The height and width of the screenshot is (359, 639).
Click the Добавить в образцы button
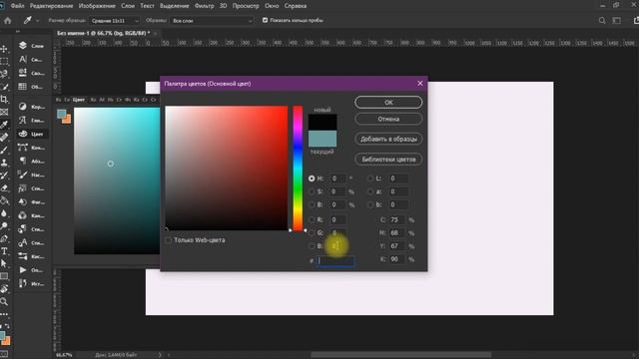tap(388, 139)
